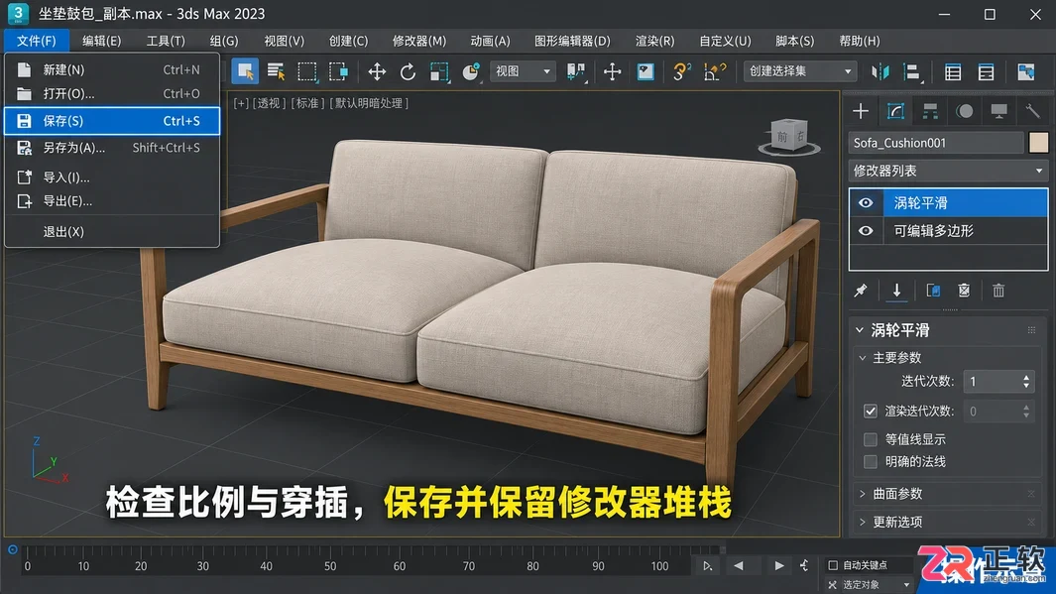The height and width of the screenshot is (594, 1056).
Task: Choose 导入(I)... from the File menu
Action: click(112, 178)
